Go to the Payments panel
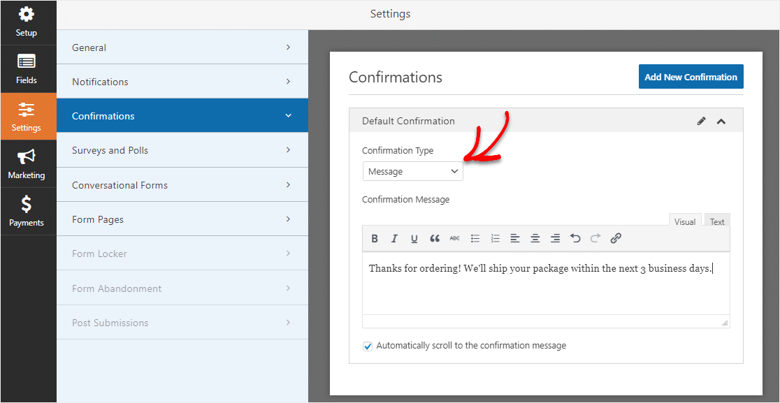The height and width of the screenshot is (403, 780). coord(27,212)
